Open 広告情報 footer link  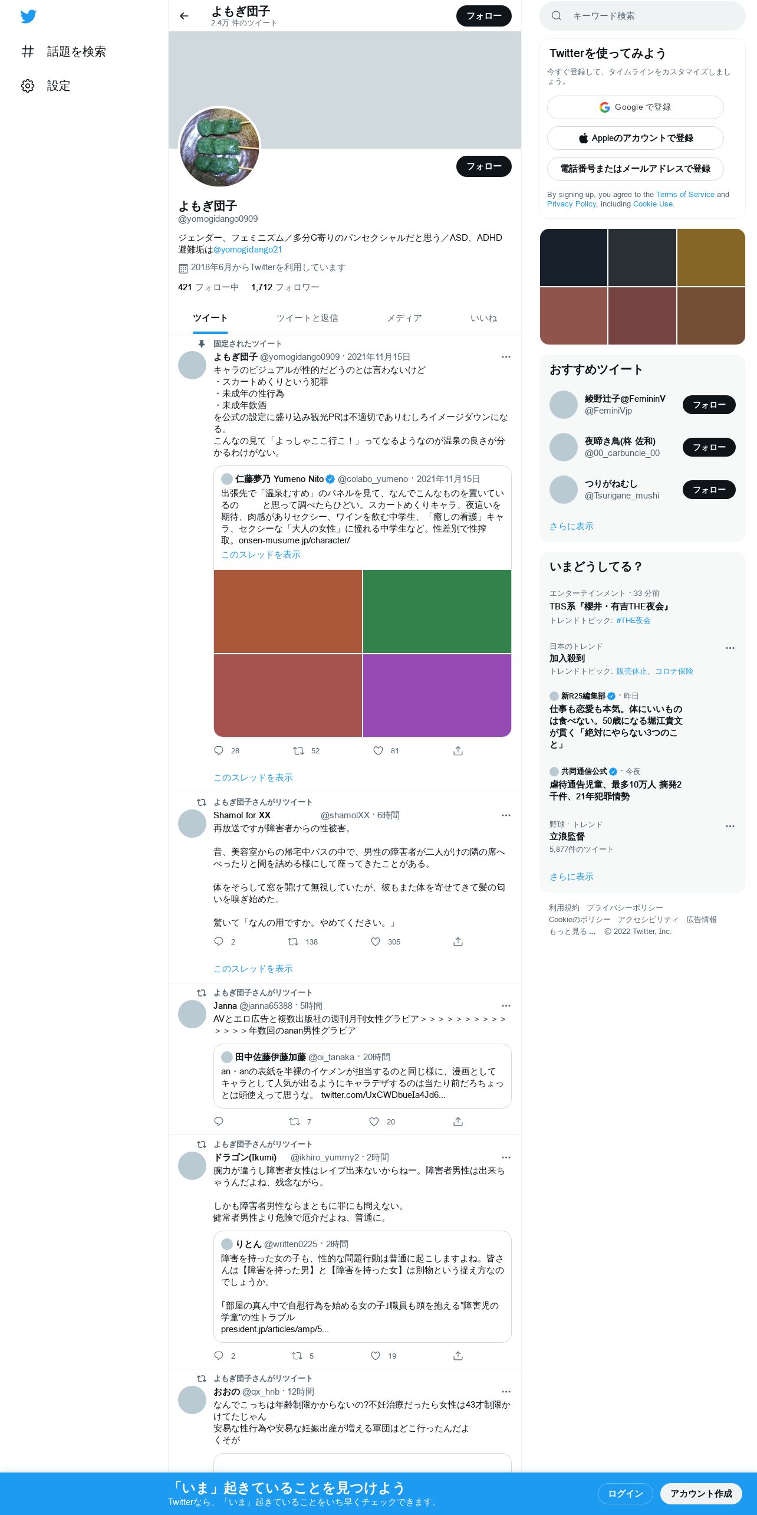[702, 919]
